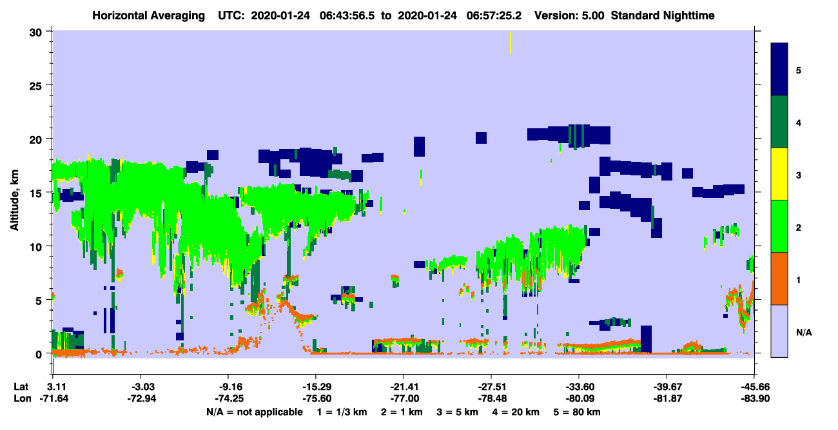Click longitude value '-75.60'
Image resolution: width=838 pixels, height=430 pixels.
click(x=316, y=398)
